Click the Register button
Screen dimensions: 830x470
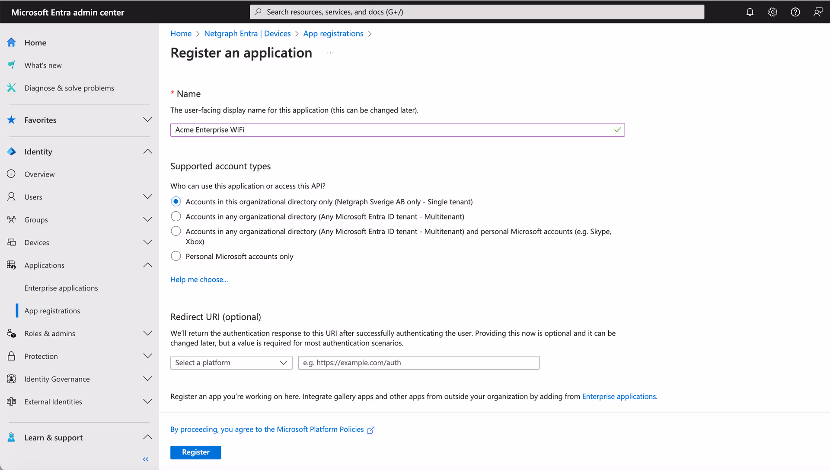click(195, 452)
